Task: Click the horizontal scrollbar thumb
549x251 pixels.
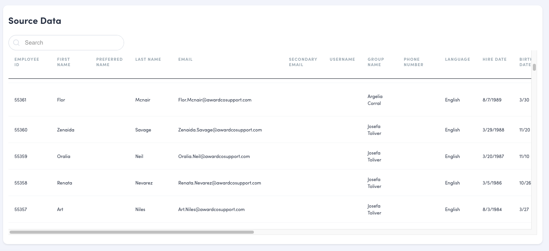Action: click(131, 232)
